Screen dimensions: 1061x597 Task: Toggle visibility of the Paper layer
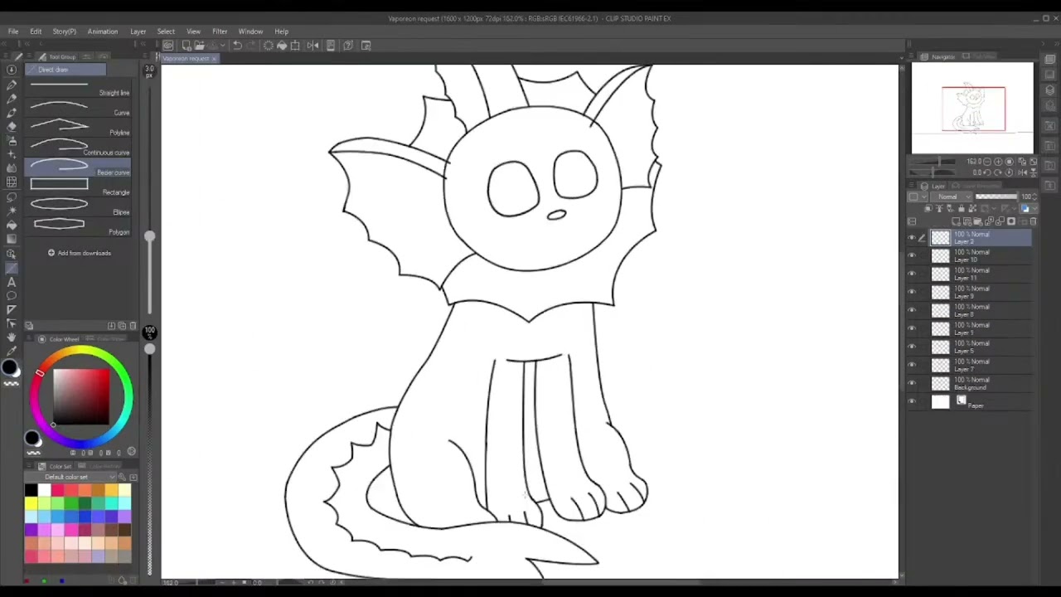click(x=912, y=402)
